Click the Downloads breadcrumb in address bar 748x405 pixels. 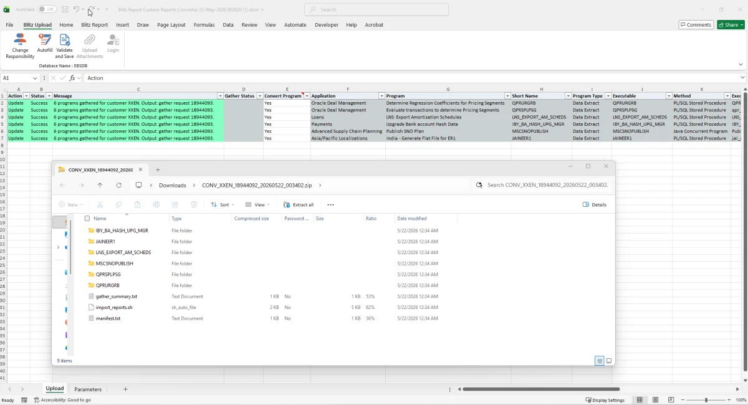pyautogui.click(x=173, y=185)
